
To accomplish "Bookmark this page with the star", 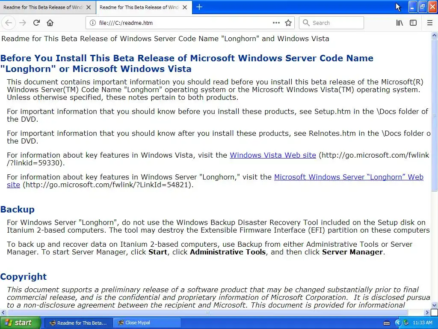I will 288,23.
